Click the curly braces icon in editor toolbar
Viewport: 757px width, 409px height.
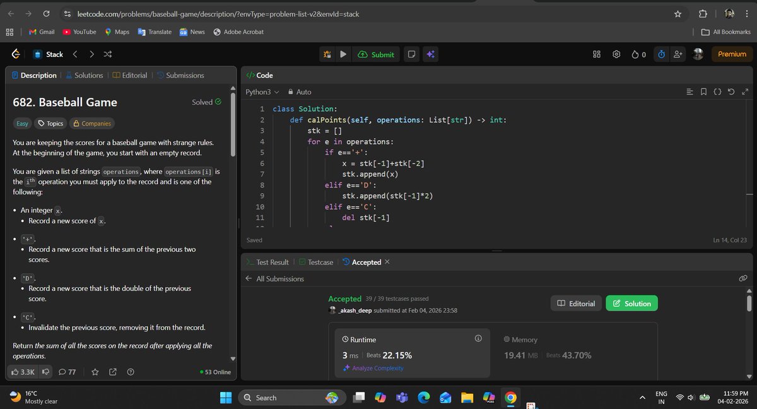coord(717,92)
